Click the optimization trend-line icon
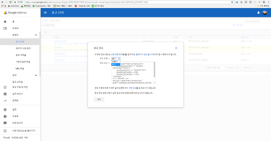This screenshot has width=271, height=141. pos(5,101)
